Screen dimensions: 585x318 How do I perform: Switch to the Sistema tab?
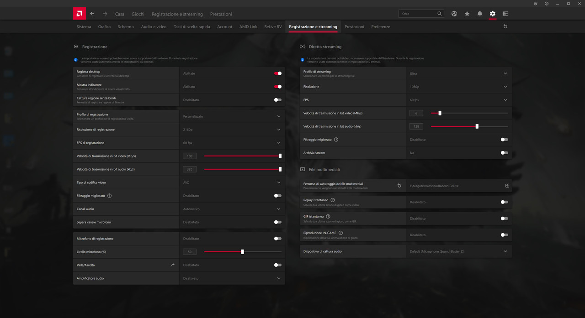[x=84, y=27]
